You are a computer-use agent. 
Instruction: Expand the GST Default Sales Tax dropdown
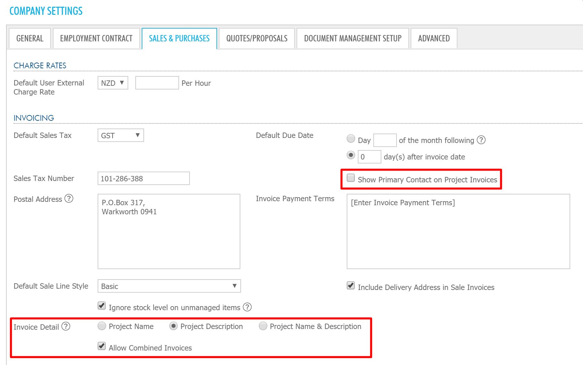click(121, 136)
